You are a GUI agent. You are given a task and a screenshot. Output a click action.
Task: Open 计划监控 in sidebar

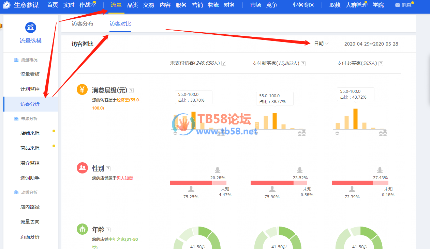pyautogui.click(x=30, y=89)
